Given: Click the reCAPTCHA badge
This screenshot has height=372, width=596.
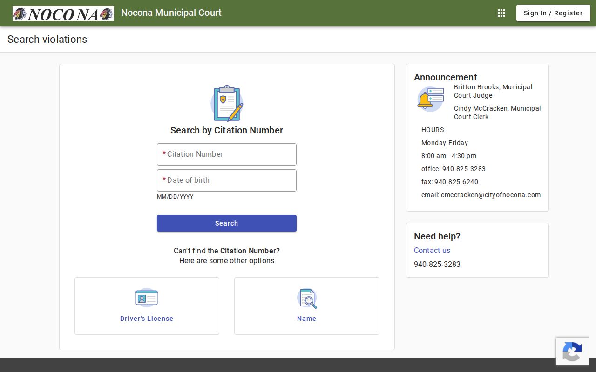Looking at the screenshot, I should point(572,351).
